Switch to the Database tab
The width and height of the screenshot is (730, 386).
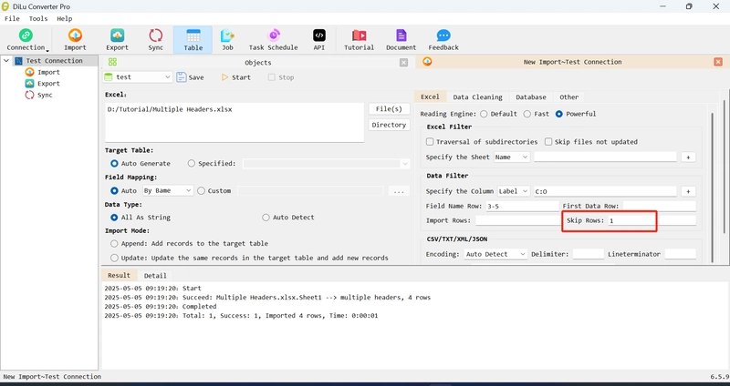click(x=531, y=97)
